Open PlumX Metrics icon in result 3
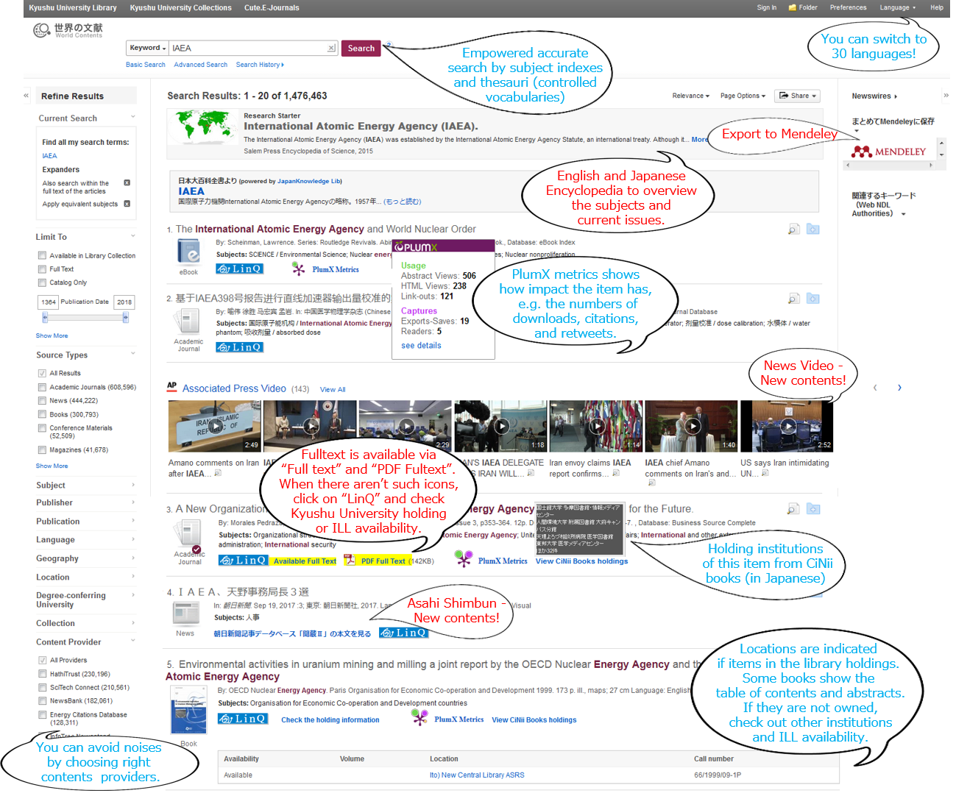This screenshot has width=956, height=807. [464, 560]
